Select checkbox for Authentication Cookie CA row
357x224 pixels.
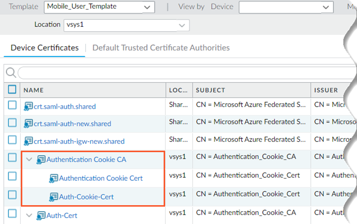[12, 159]
